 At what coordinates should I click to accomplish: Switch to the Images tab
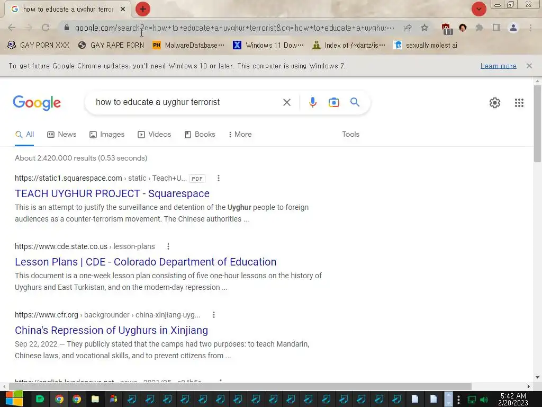107,134
